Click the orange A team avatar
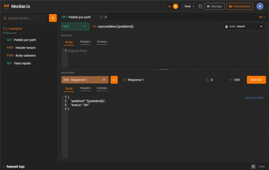Screen dimensions: 269x170 pos(175,6)
